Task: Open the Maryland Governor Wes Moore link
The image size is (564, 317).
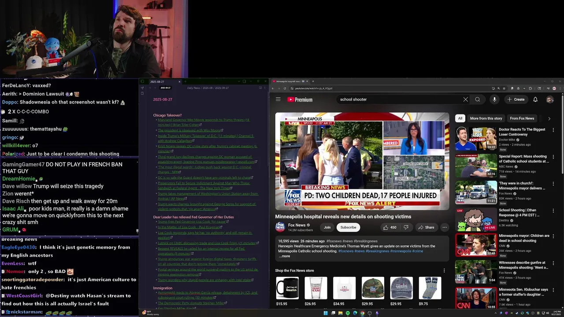Action: pyautogui.click(x=204, y=122)
